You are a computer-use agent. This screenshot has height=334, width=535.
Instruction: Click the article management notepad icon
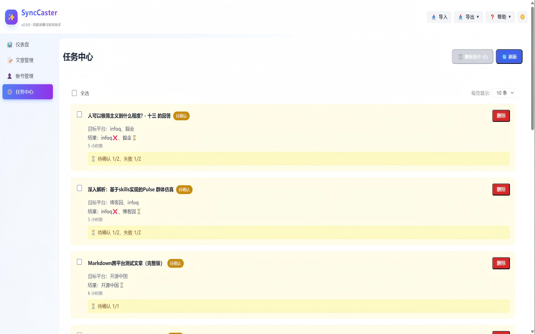pyautogui.click(x=10, y=61)
